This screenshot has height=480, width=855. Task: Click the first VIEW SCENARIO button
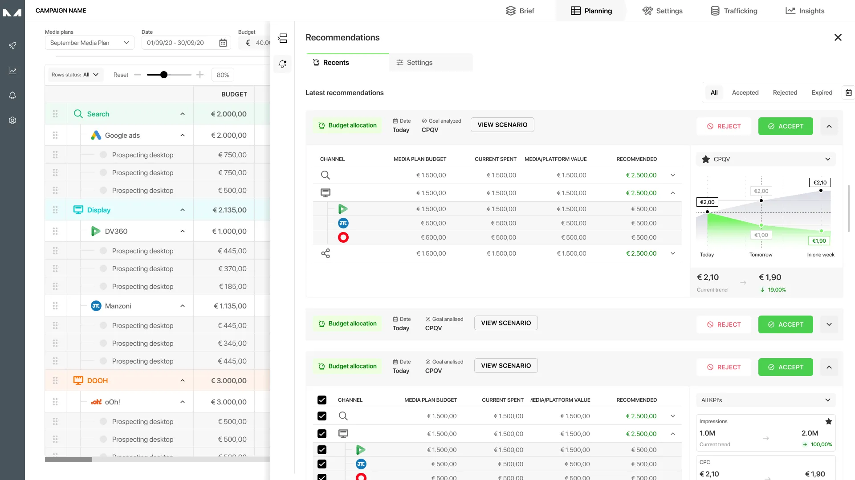[x=502, y=125]
